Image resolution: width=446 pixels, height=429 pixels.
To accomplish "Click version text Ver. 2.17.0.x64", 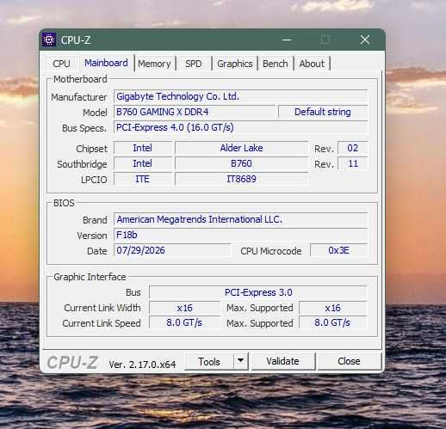I will tap(142, 365).
